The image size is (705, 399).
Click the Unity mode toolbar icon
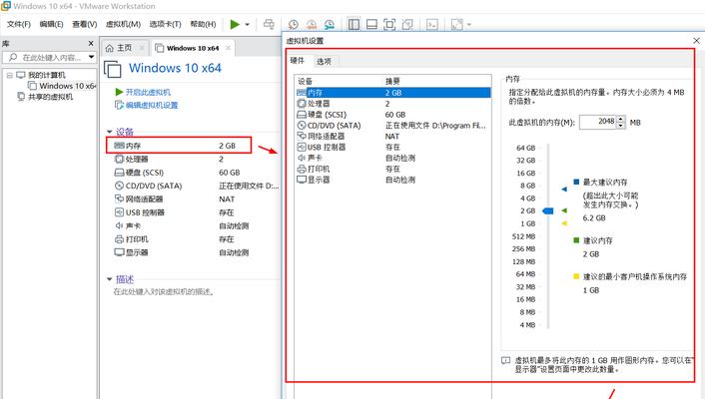[407, 24]
